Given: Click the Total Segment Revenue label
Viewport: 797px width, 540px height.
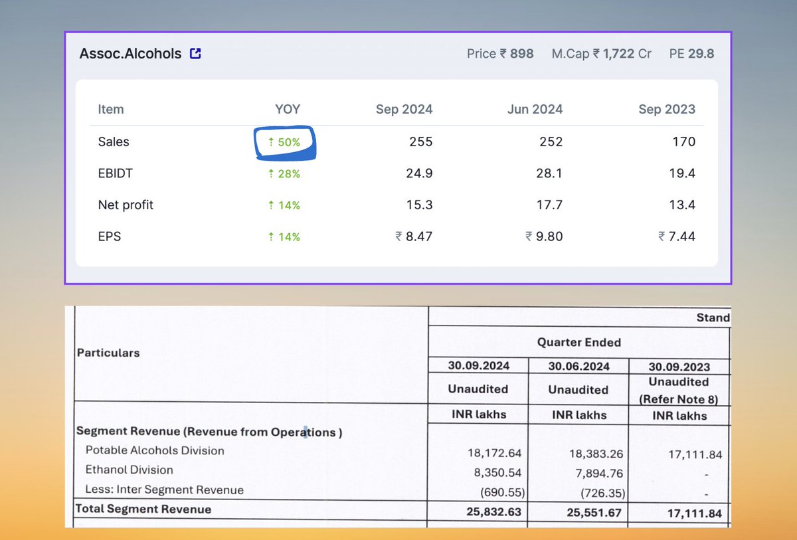Looking at the screenshot, I should [x=144, y=509].
